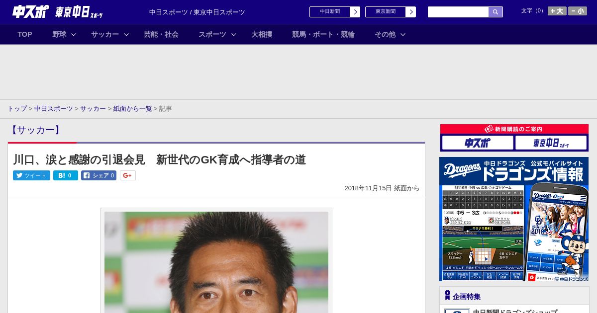Open 競馬・ボート・競輪 menu item

tap(323, 34)
